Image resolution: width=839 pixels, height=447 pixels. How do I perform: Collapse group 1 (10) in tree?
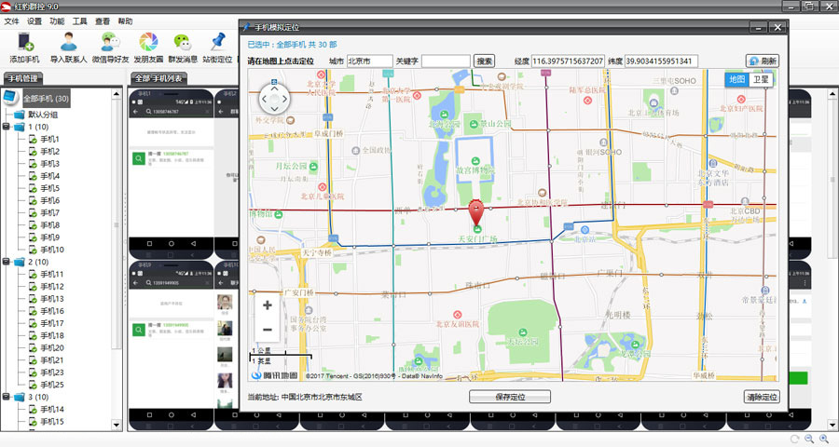pos(6,127)
